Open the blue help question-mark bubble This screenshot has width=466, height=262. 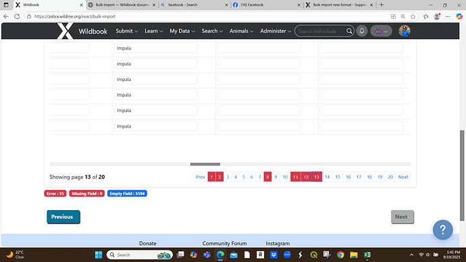[442, 230]
